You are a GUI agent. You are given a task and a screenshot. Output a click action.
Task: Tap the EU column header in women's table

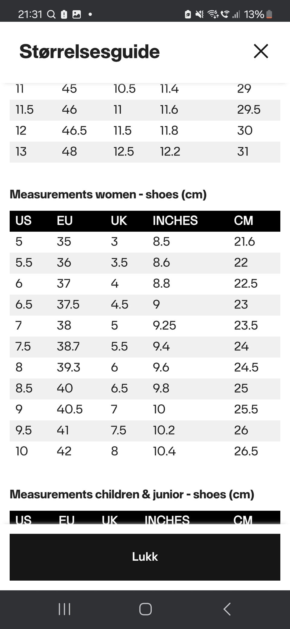65,221
